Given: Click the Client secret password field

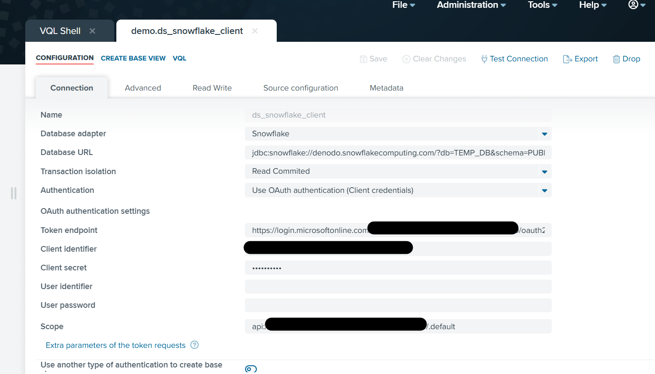Looking at the screenshot, I should pyautogui.click(x=398, y=268).
